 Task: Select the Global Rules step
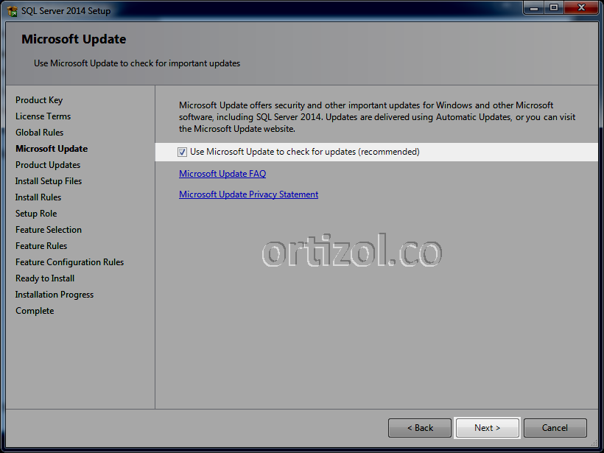click(x=39, y=133)
